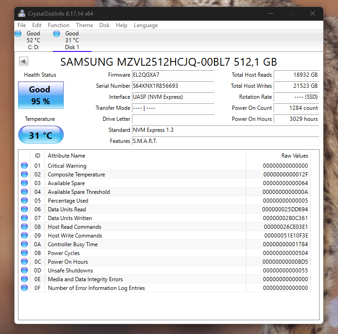Click status orb for Available Spare Threshold row

(x=24, y=192)
